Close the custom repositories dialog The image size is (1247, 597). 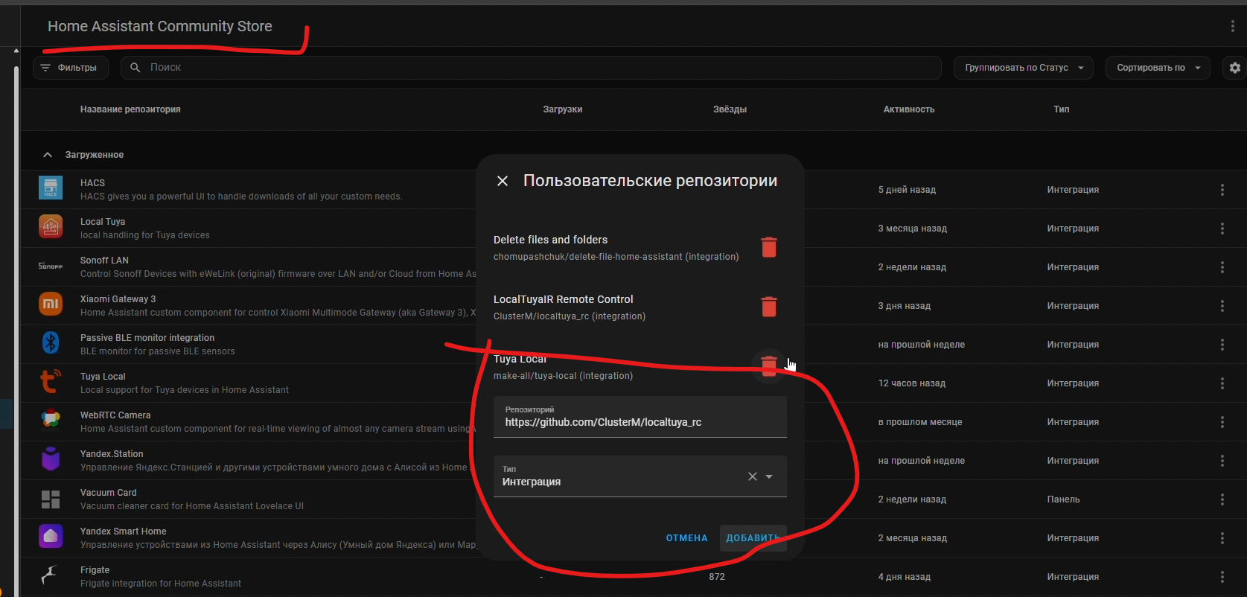pos(503,181)
